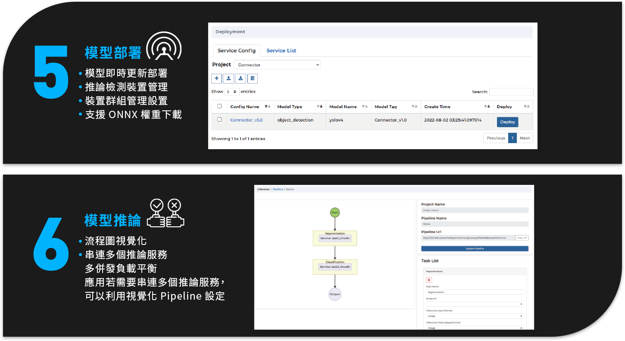625x341 pixels.
Task: Check the Connector_v1.0 row checkbox
Action: 219,119
